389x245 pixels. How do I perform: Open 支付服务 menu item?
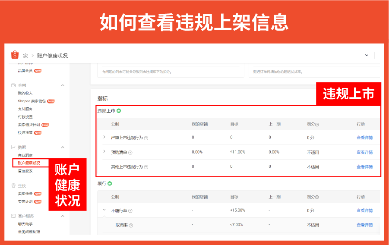(25, 109)
